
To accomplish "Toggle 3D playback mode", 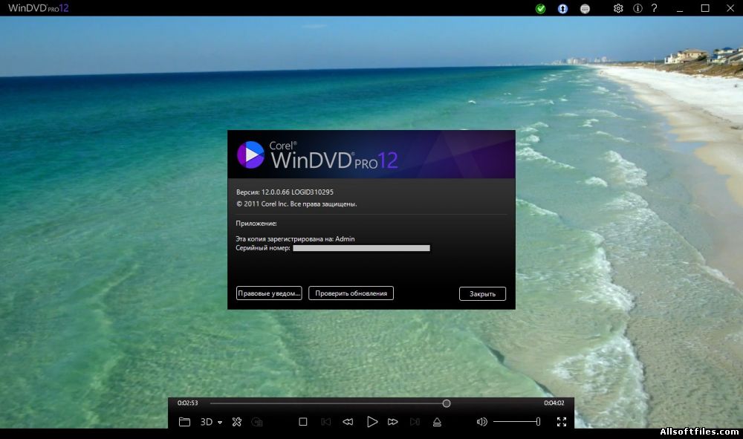I will 207,422.
